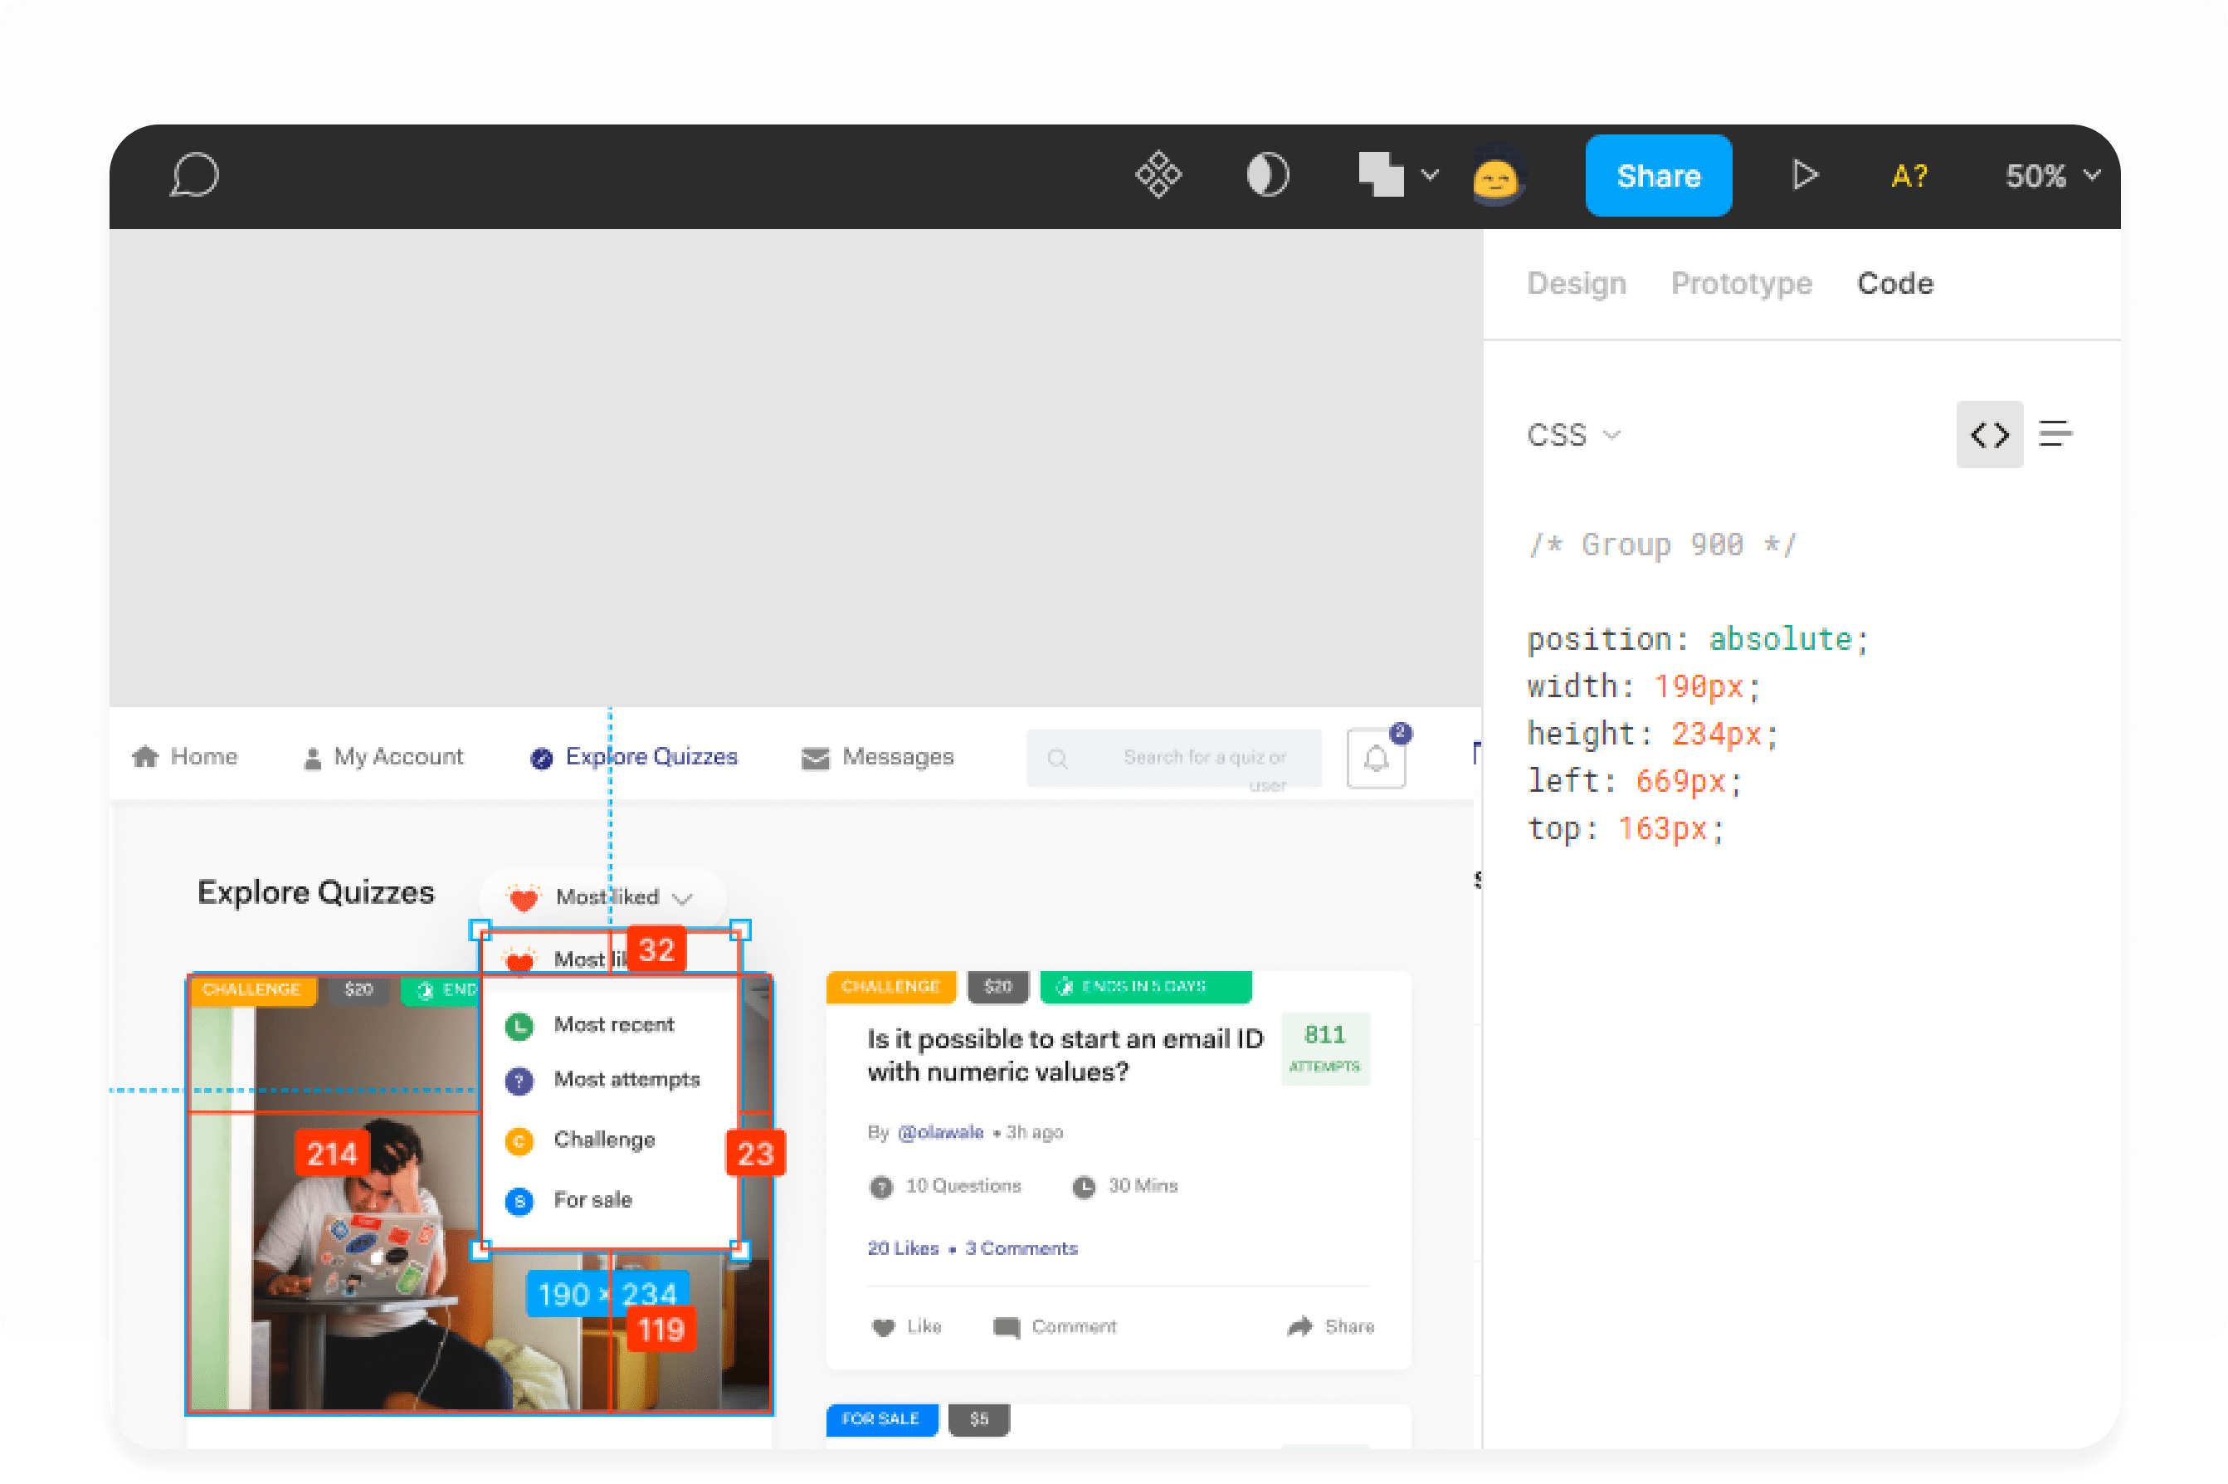Toggle the emoji avatar icon
This screenshot has width=2228, height=1484.
[1493, 178]
